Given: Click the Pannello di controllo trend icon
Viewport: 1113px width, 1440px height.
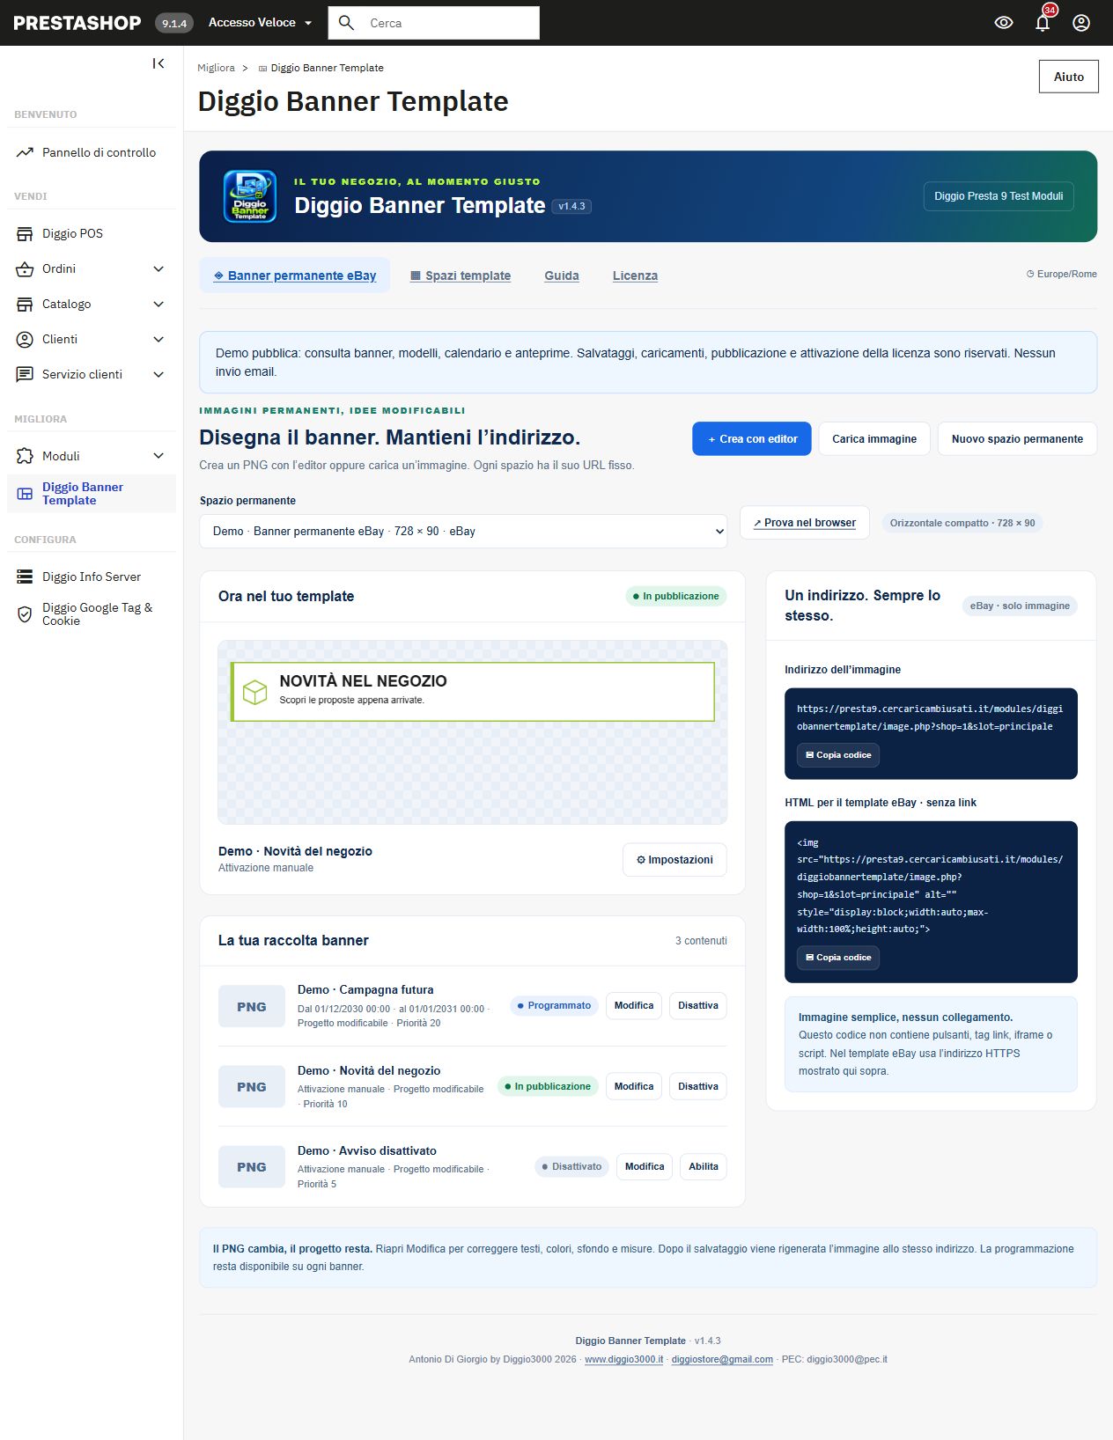Looking at the screenshot, I should [x=25, y=152].
